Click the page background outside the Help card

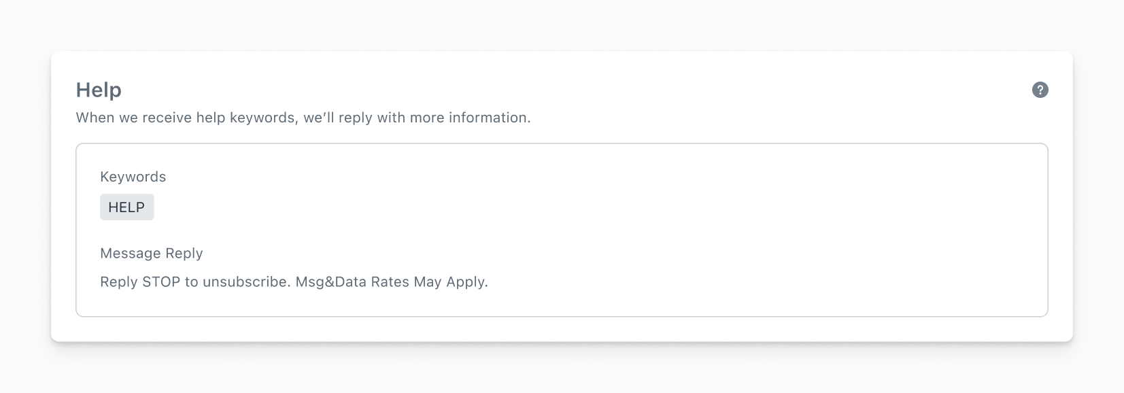tap(562, 367)
